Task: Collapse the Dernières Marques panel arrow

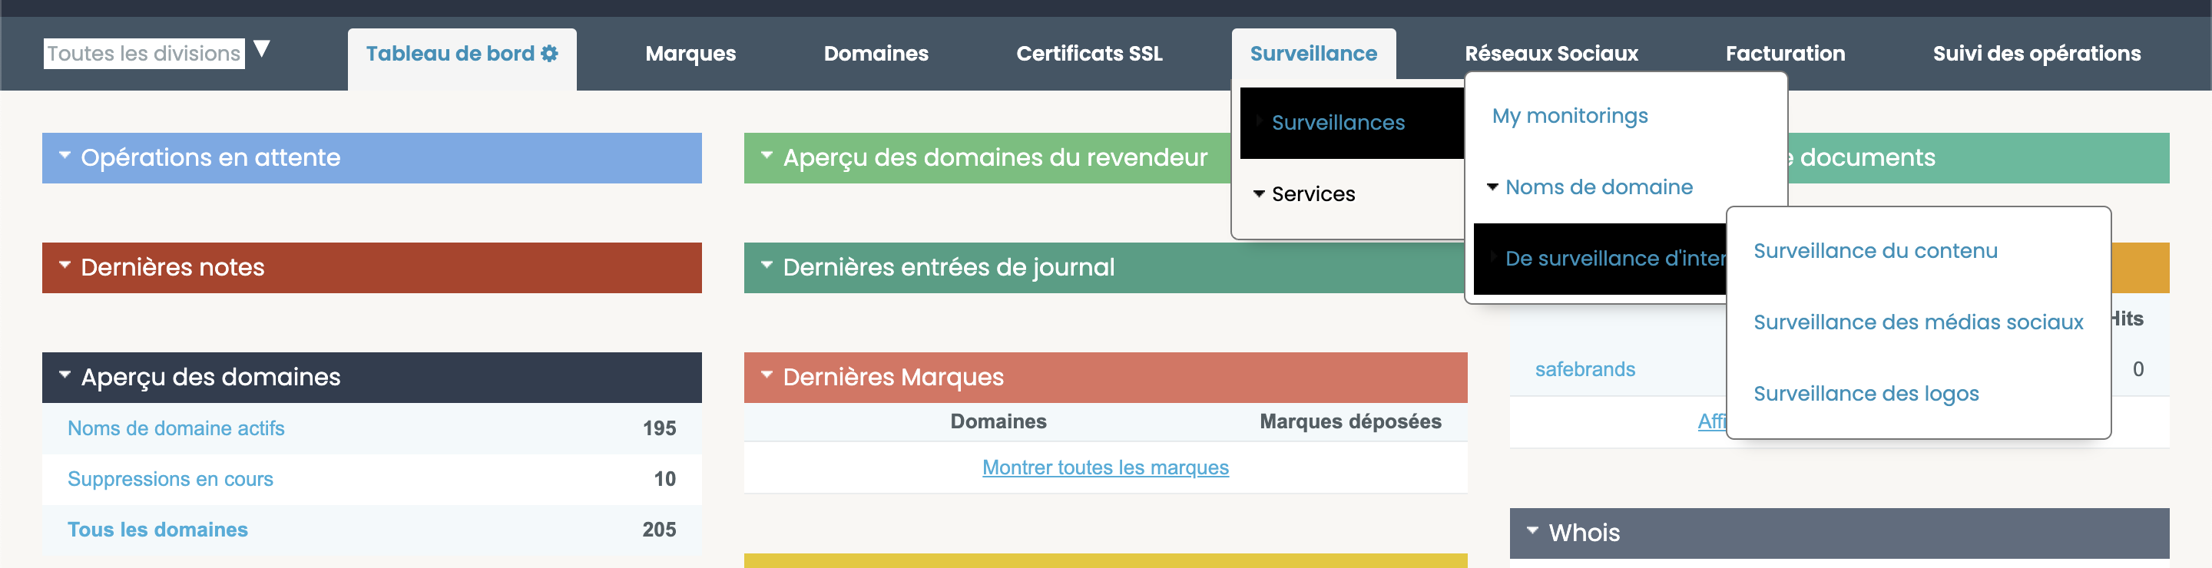Action: (x=767, y=376)
